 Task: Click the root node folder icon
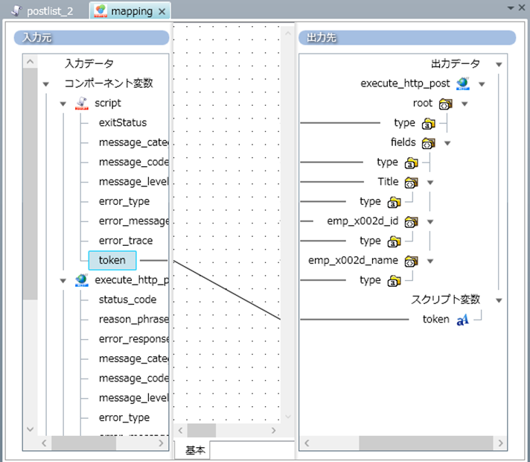click(446, 104)
